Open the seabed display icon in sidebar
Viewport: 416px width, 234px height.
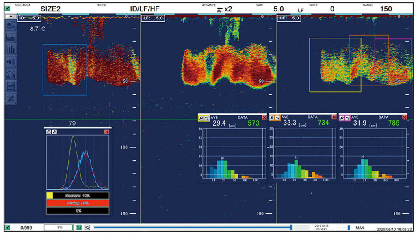pyautogui.click(x=11, y=38)
